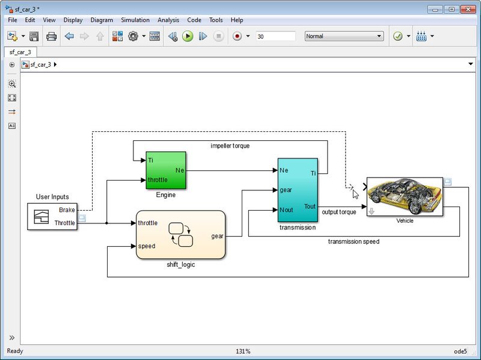Open the Model Explorer icon
This screenshot has height=360, width=481.
pyautogui.click(x=155, y=37)
